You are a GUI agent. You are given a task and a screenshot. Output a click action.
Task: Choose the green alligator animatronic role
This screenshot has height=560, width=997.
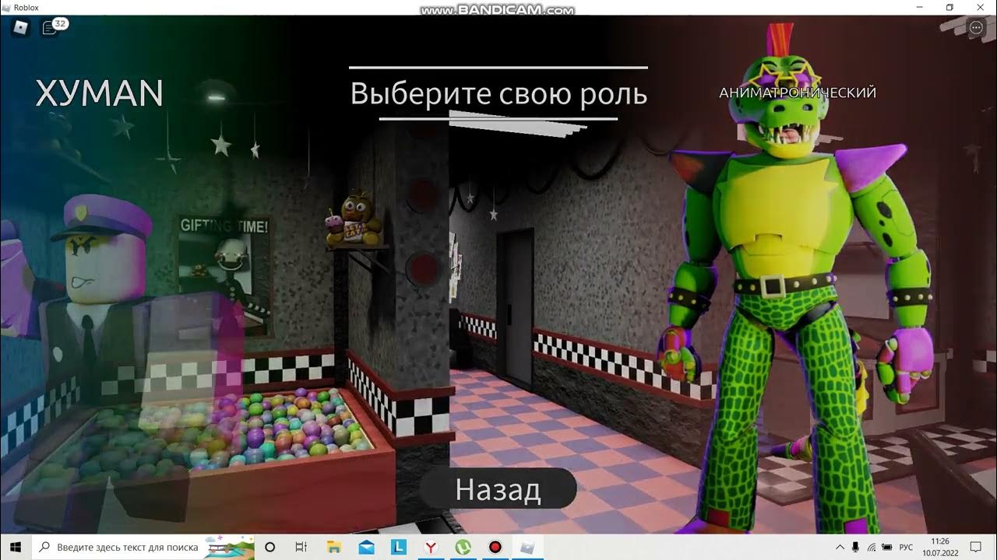pos(794,280)
